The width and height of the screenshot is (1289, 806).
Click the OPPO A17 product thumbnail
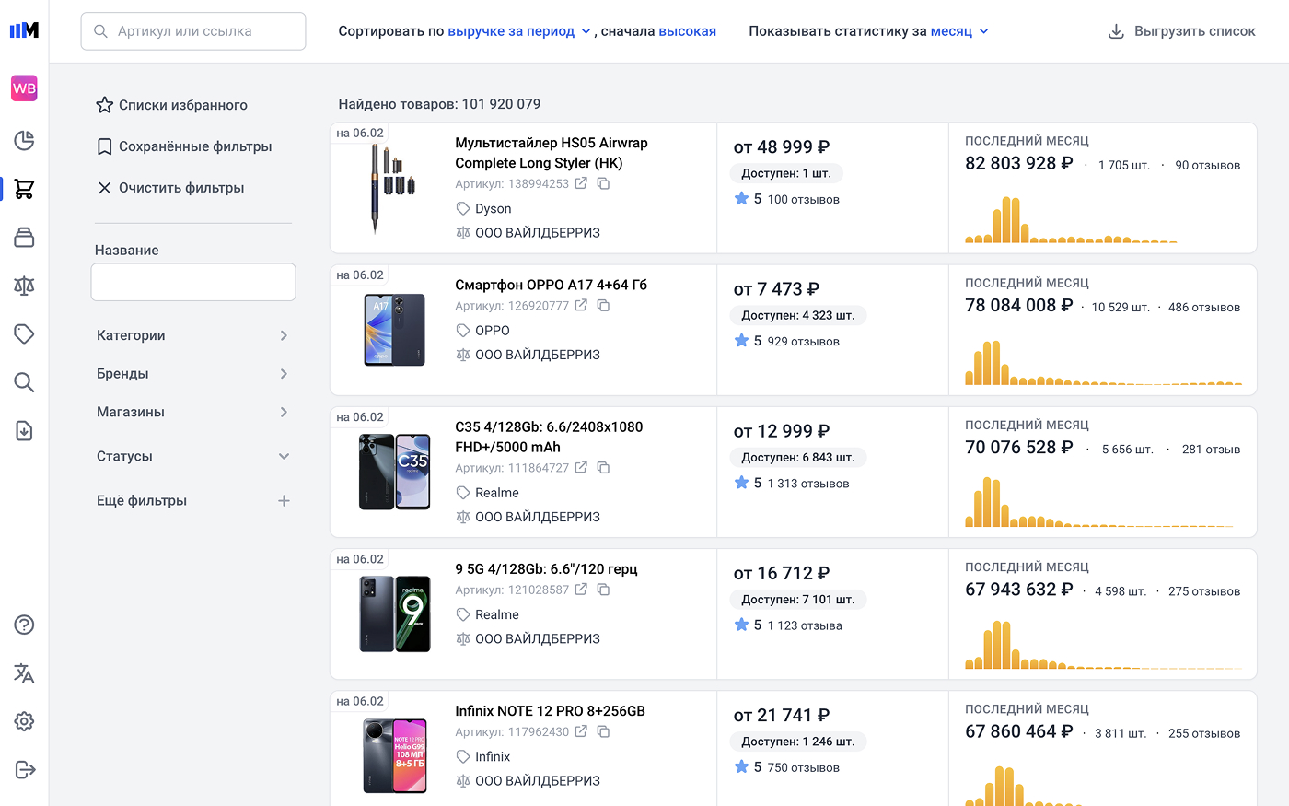(394, 331)
